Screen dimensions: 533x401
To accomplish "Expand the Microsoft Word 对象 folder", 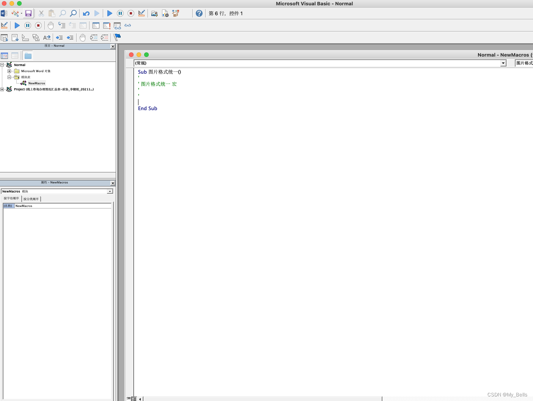I will tap(9, 71).
